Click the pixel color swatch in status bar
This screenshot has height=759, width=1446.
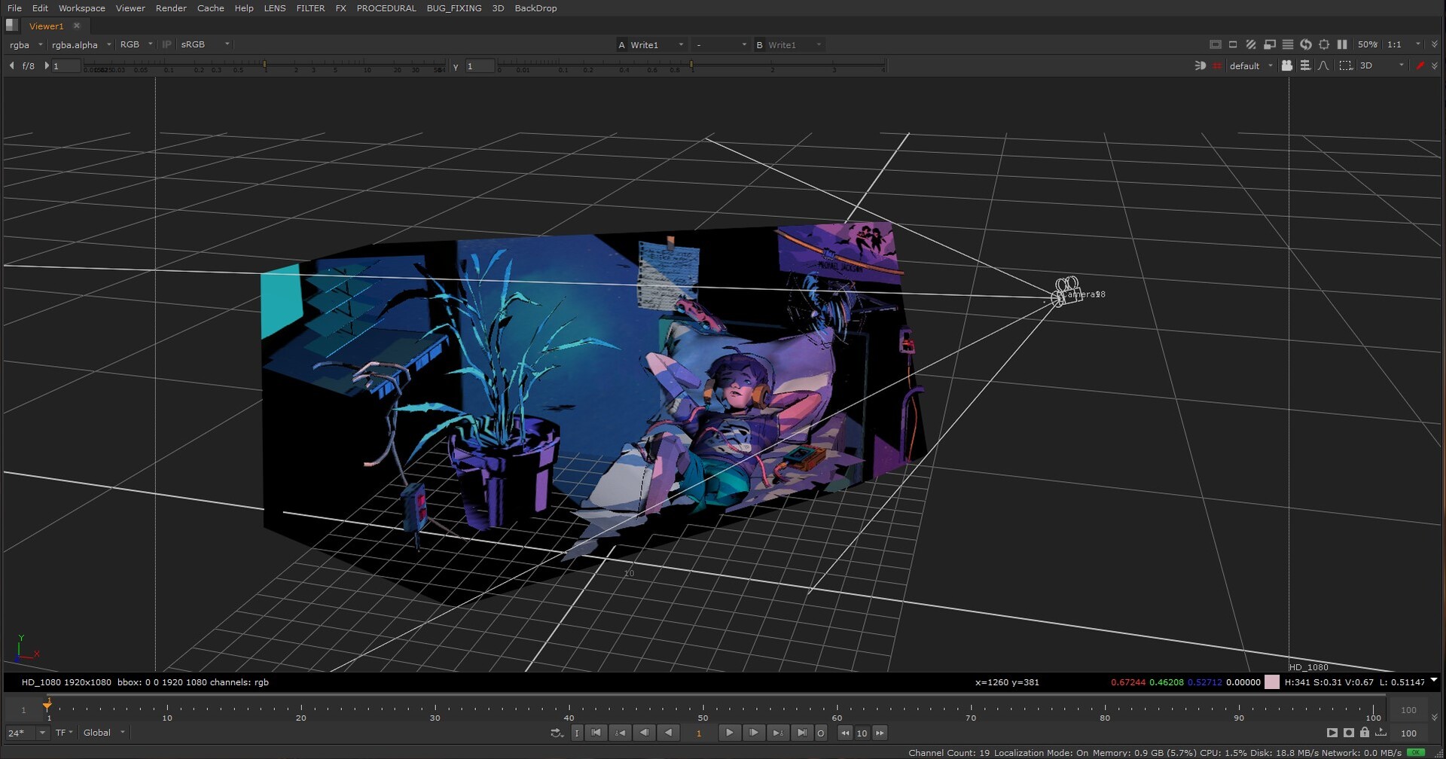point(1274,682)
